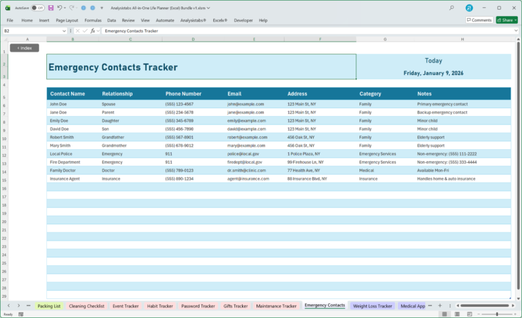522x318 pixels.
Task: Click the Index back button
Action: click(24, 48)
